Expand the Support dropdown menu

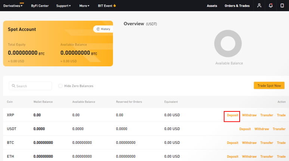click(x=64, y=6)
